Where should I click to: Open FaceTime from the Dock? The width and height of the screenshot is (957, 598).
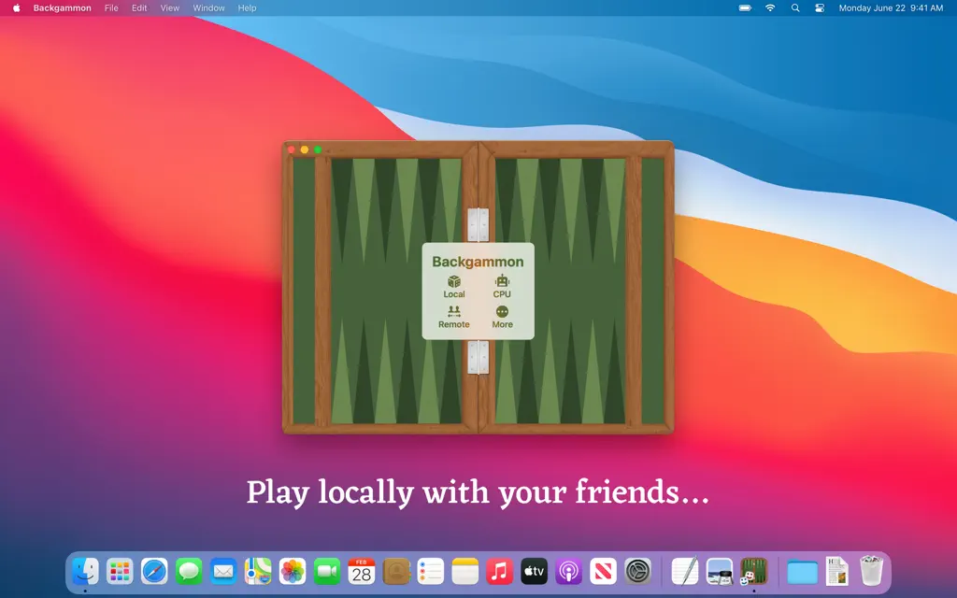pyautogui.click(x=327, y=572)
